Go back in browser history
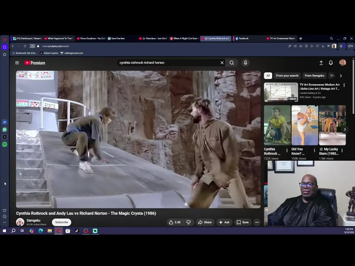 (x=13, y=46)
